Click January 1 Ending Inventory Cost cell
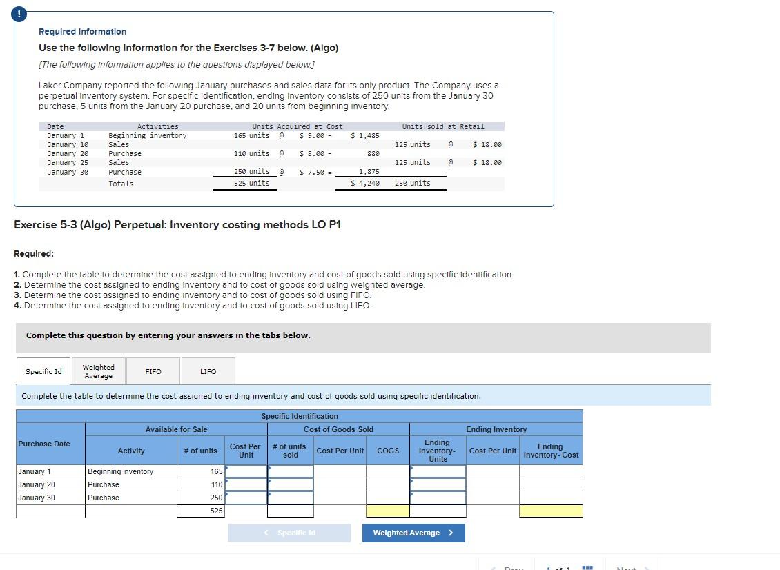Viewport: 780px width, 570px height. pos(551,471)
